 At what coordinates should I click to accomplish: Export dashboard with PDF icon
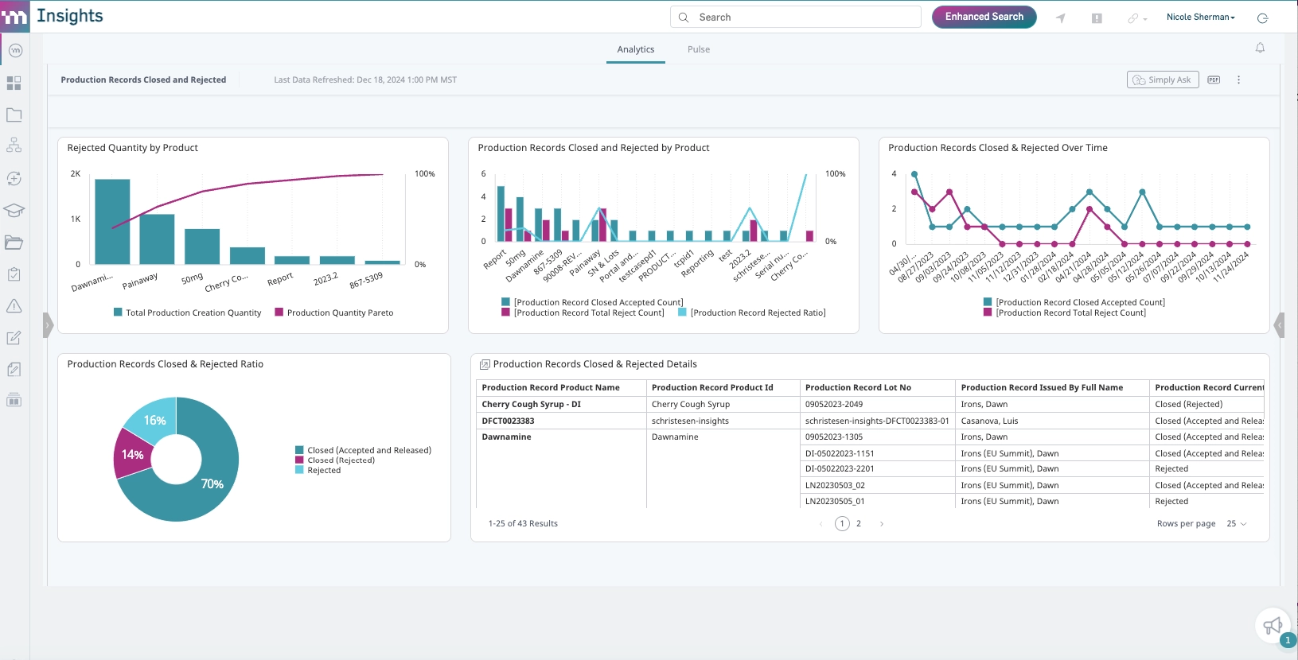point(1214,80)
